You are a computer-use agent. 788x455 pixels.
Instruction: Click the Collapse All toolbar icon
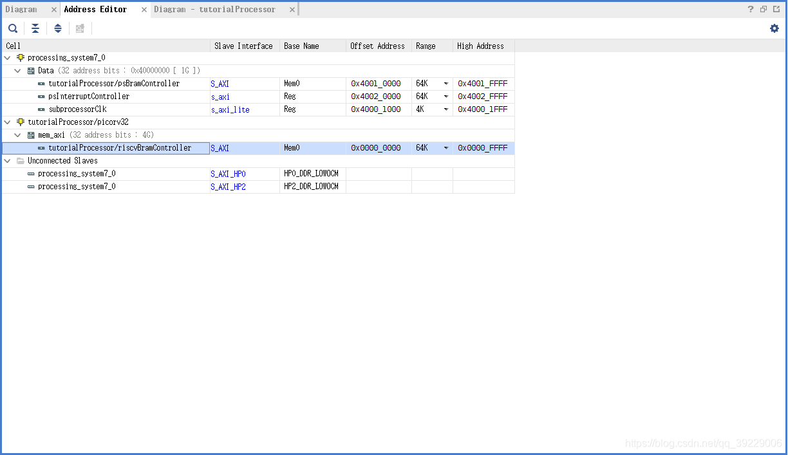click(x=35, y=28)
